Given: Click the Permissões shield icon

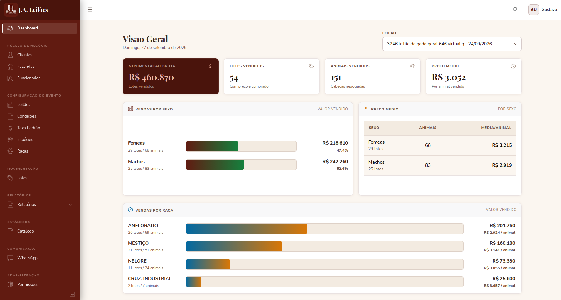Looking at the screenshot, I should pyautogui.click(x=10, y=285).
